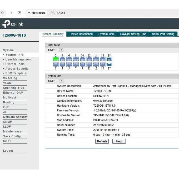Expand the ACL menu
The image size is (179, 179).
[6, 112]
